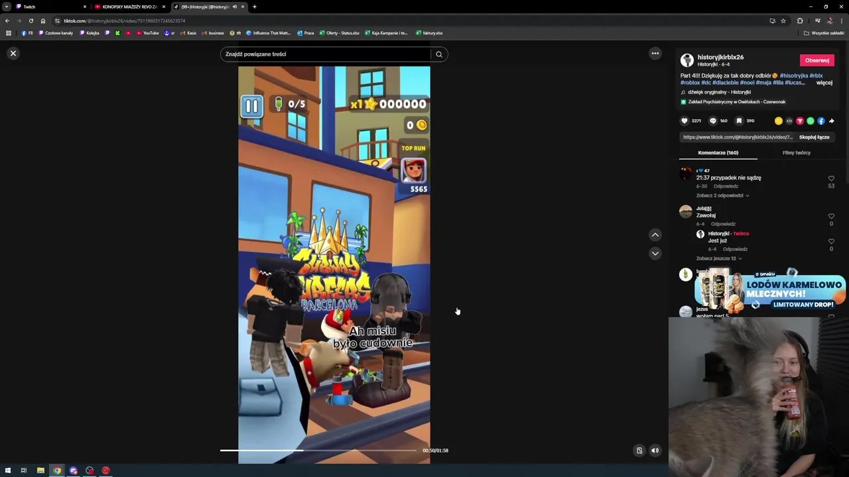849x477 pixels.
Task: Open the 'Wszystkie zakładki' bookmarks folder
Action: [x=824, y=33]
